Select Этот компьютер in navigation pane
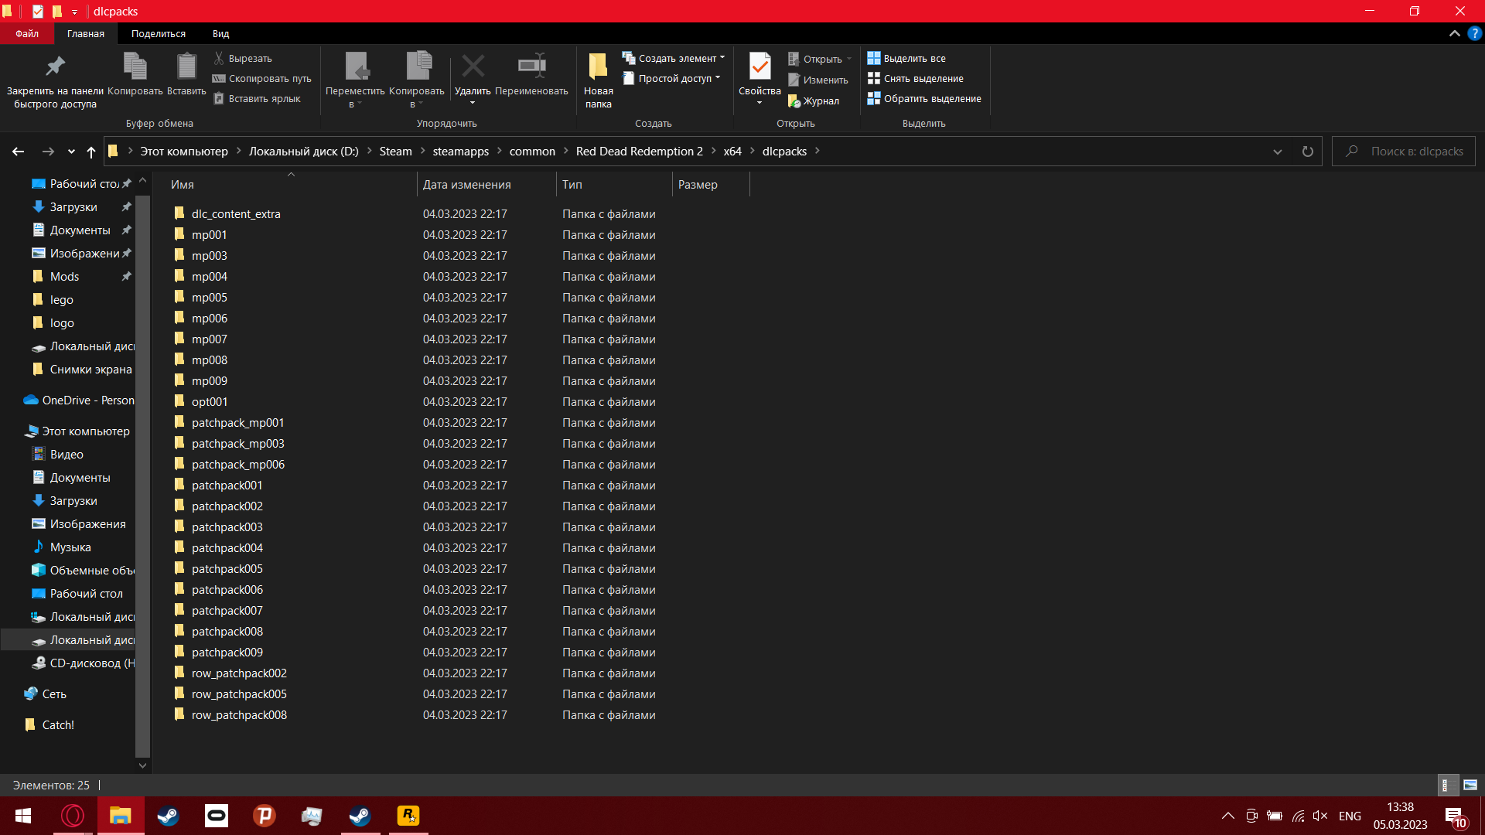Screen dimensions: 1485x835 point(85,431)
